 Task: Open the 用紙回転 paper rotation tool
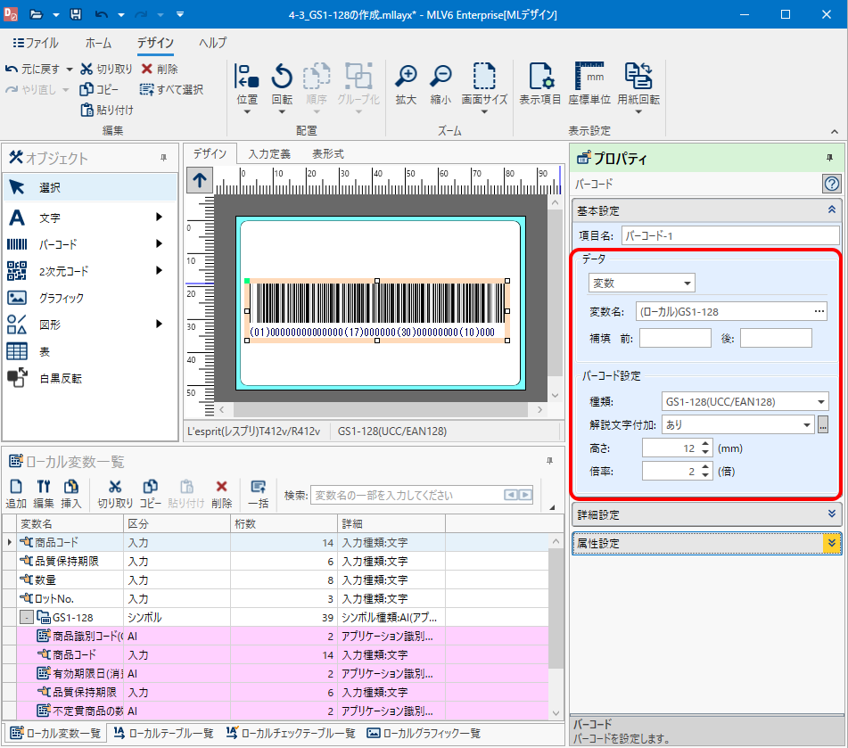[x=638, y=88]
